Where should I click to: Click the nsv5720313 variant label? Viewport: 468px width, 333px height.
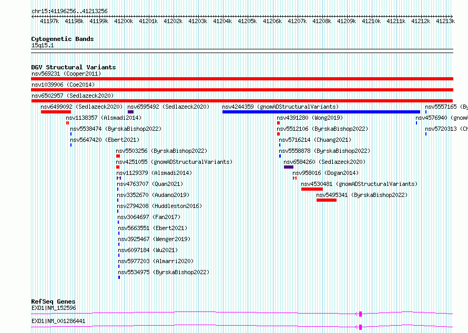pyautogui.click(x=446, y=129)
